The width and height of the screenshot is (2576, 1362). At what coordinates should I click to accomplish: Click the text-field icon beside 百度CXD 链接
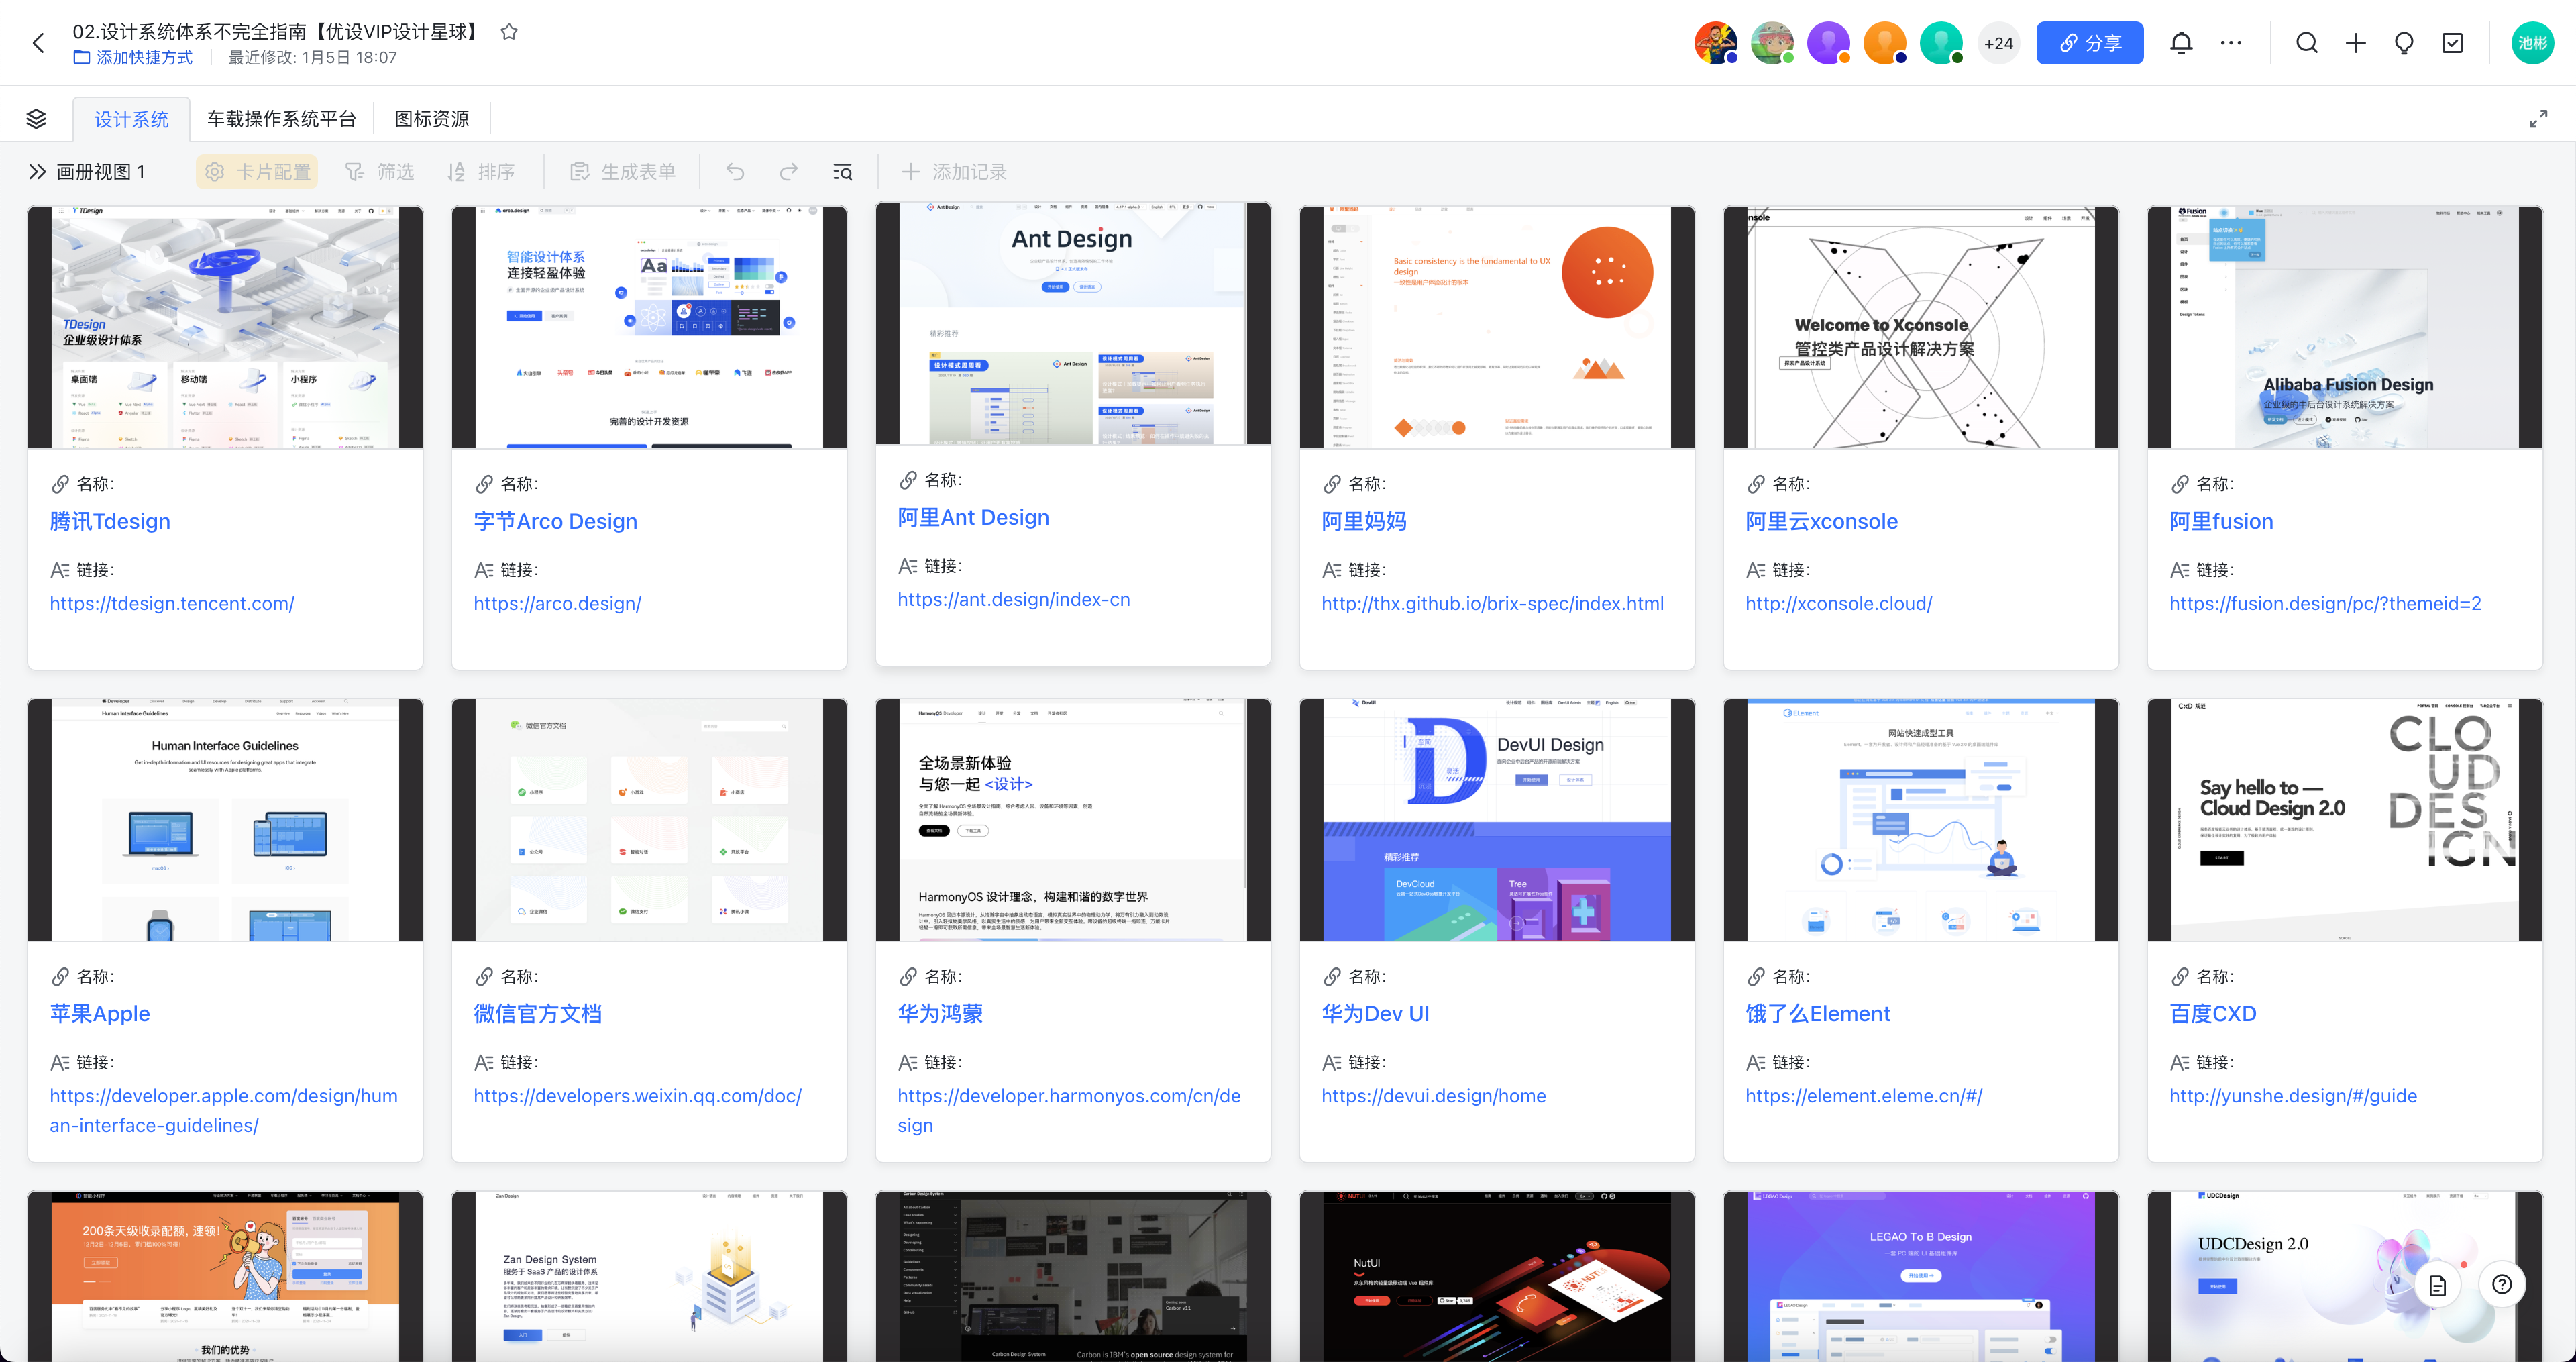[x=2180, y=1062]
